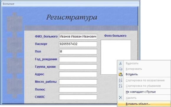Click the Паспорт field with 9205567432

(x=78, y=44)
